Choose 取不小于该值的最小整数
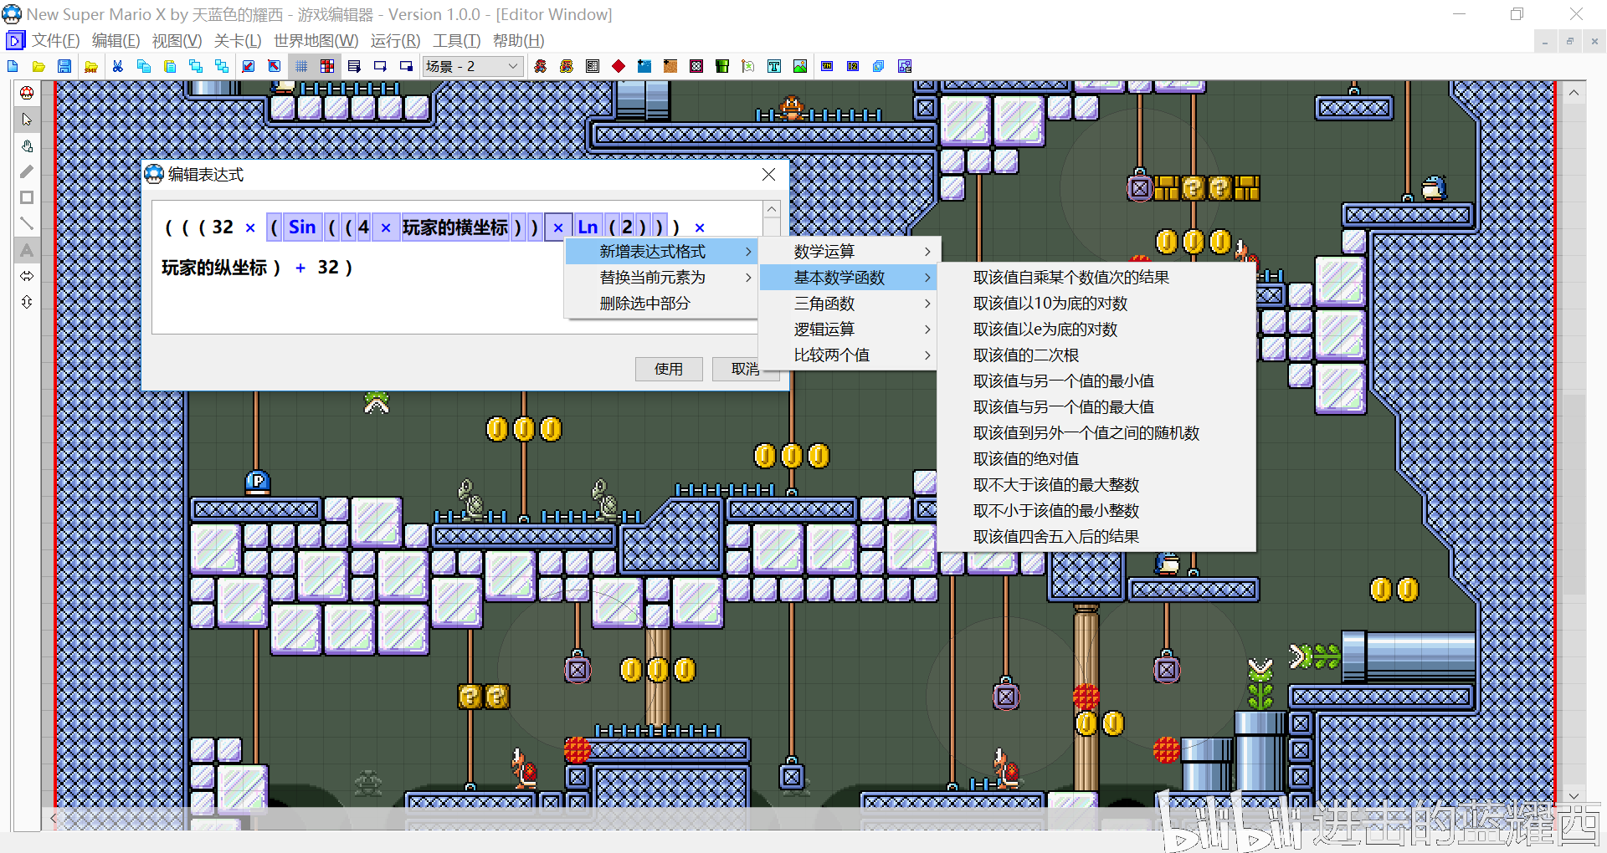The height and width of the screenshot is (853, 1607). 1096,511
